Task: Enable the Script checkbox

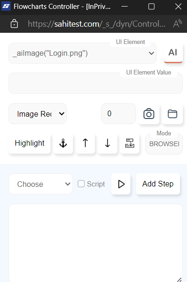Action: [x=81, y=184]
